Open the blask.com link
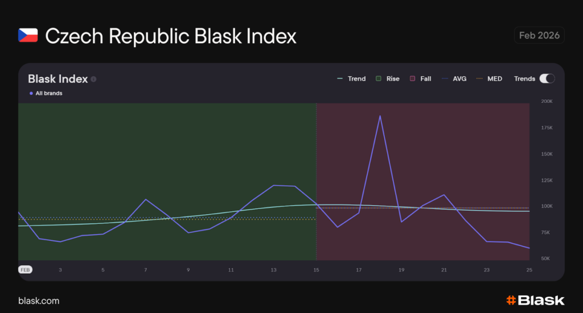Screen dimensions: 583x313 point(39,301)
